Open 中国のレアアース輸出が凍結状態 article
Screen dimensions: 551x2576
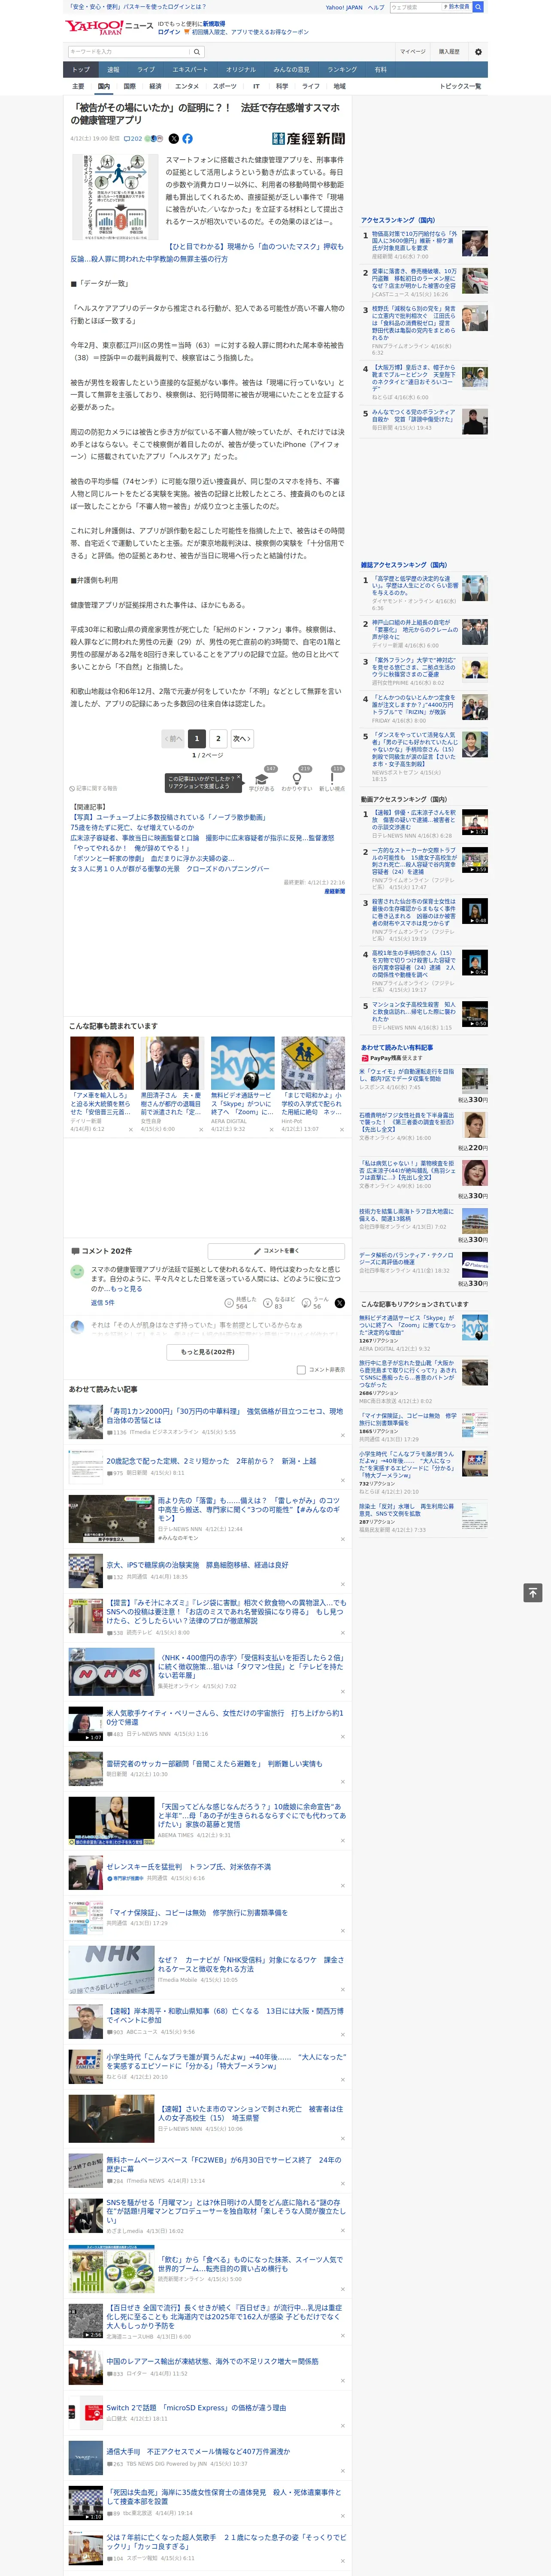pos(212,2361)
